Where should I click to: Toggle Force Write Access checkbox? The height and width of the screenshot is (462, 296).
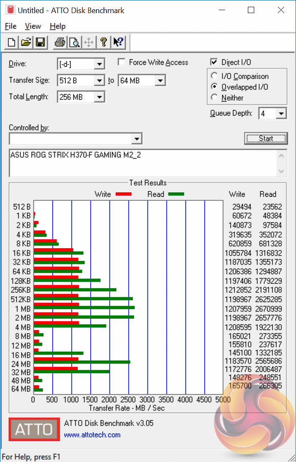point(121,62)
